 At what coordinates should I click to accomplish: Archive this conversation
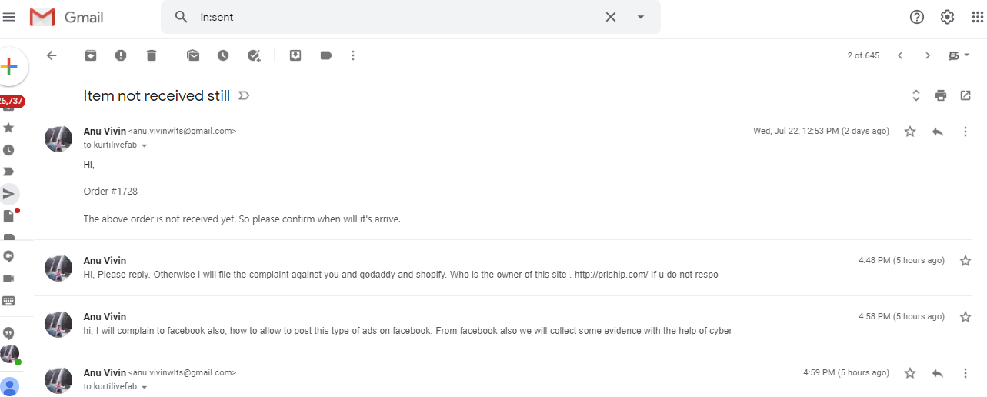pyautogui.click(x=91, y=55)
